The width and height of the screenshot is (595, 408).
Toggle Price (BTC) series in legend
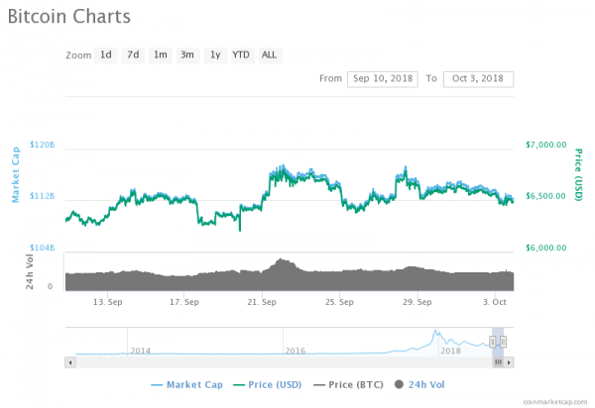348,385
